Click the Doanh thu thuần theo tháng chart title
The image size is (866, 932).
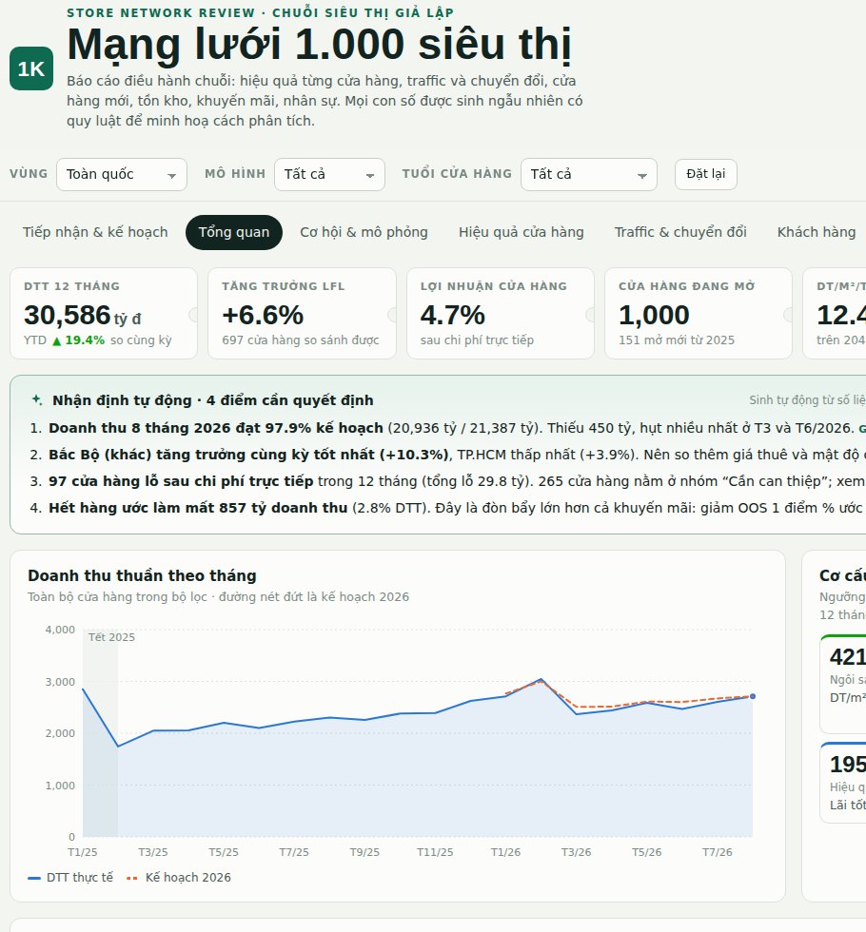142,576
